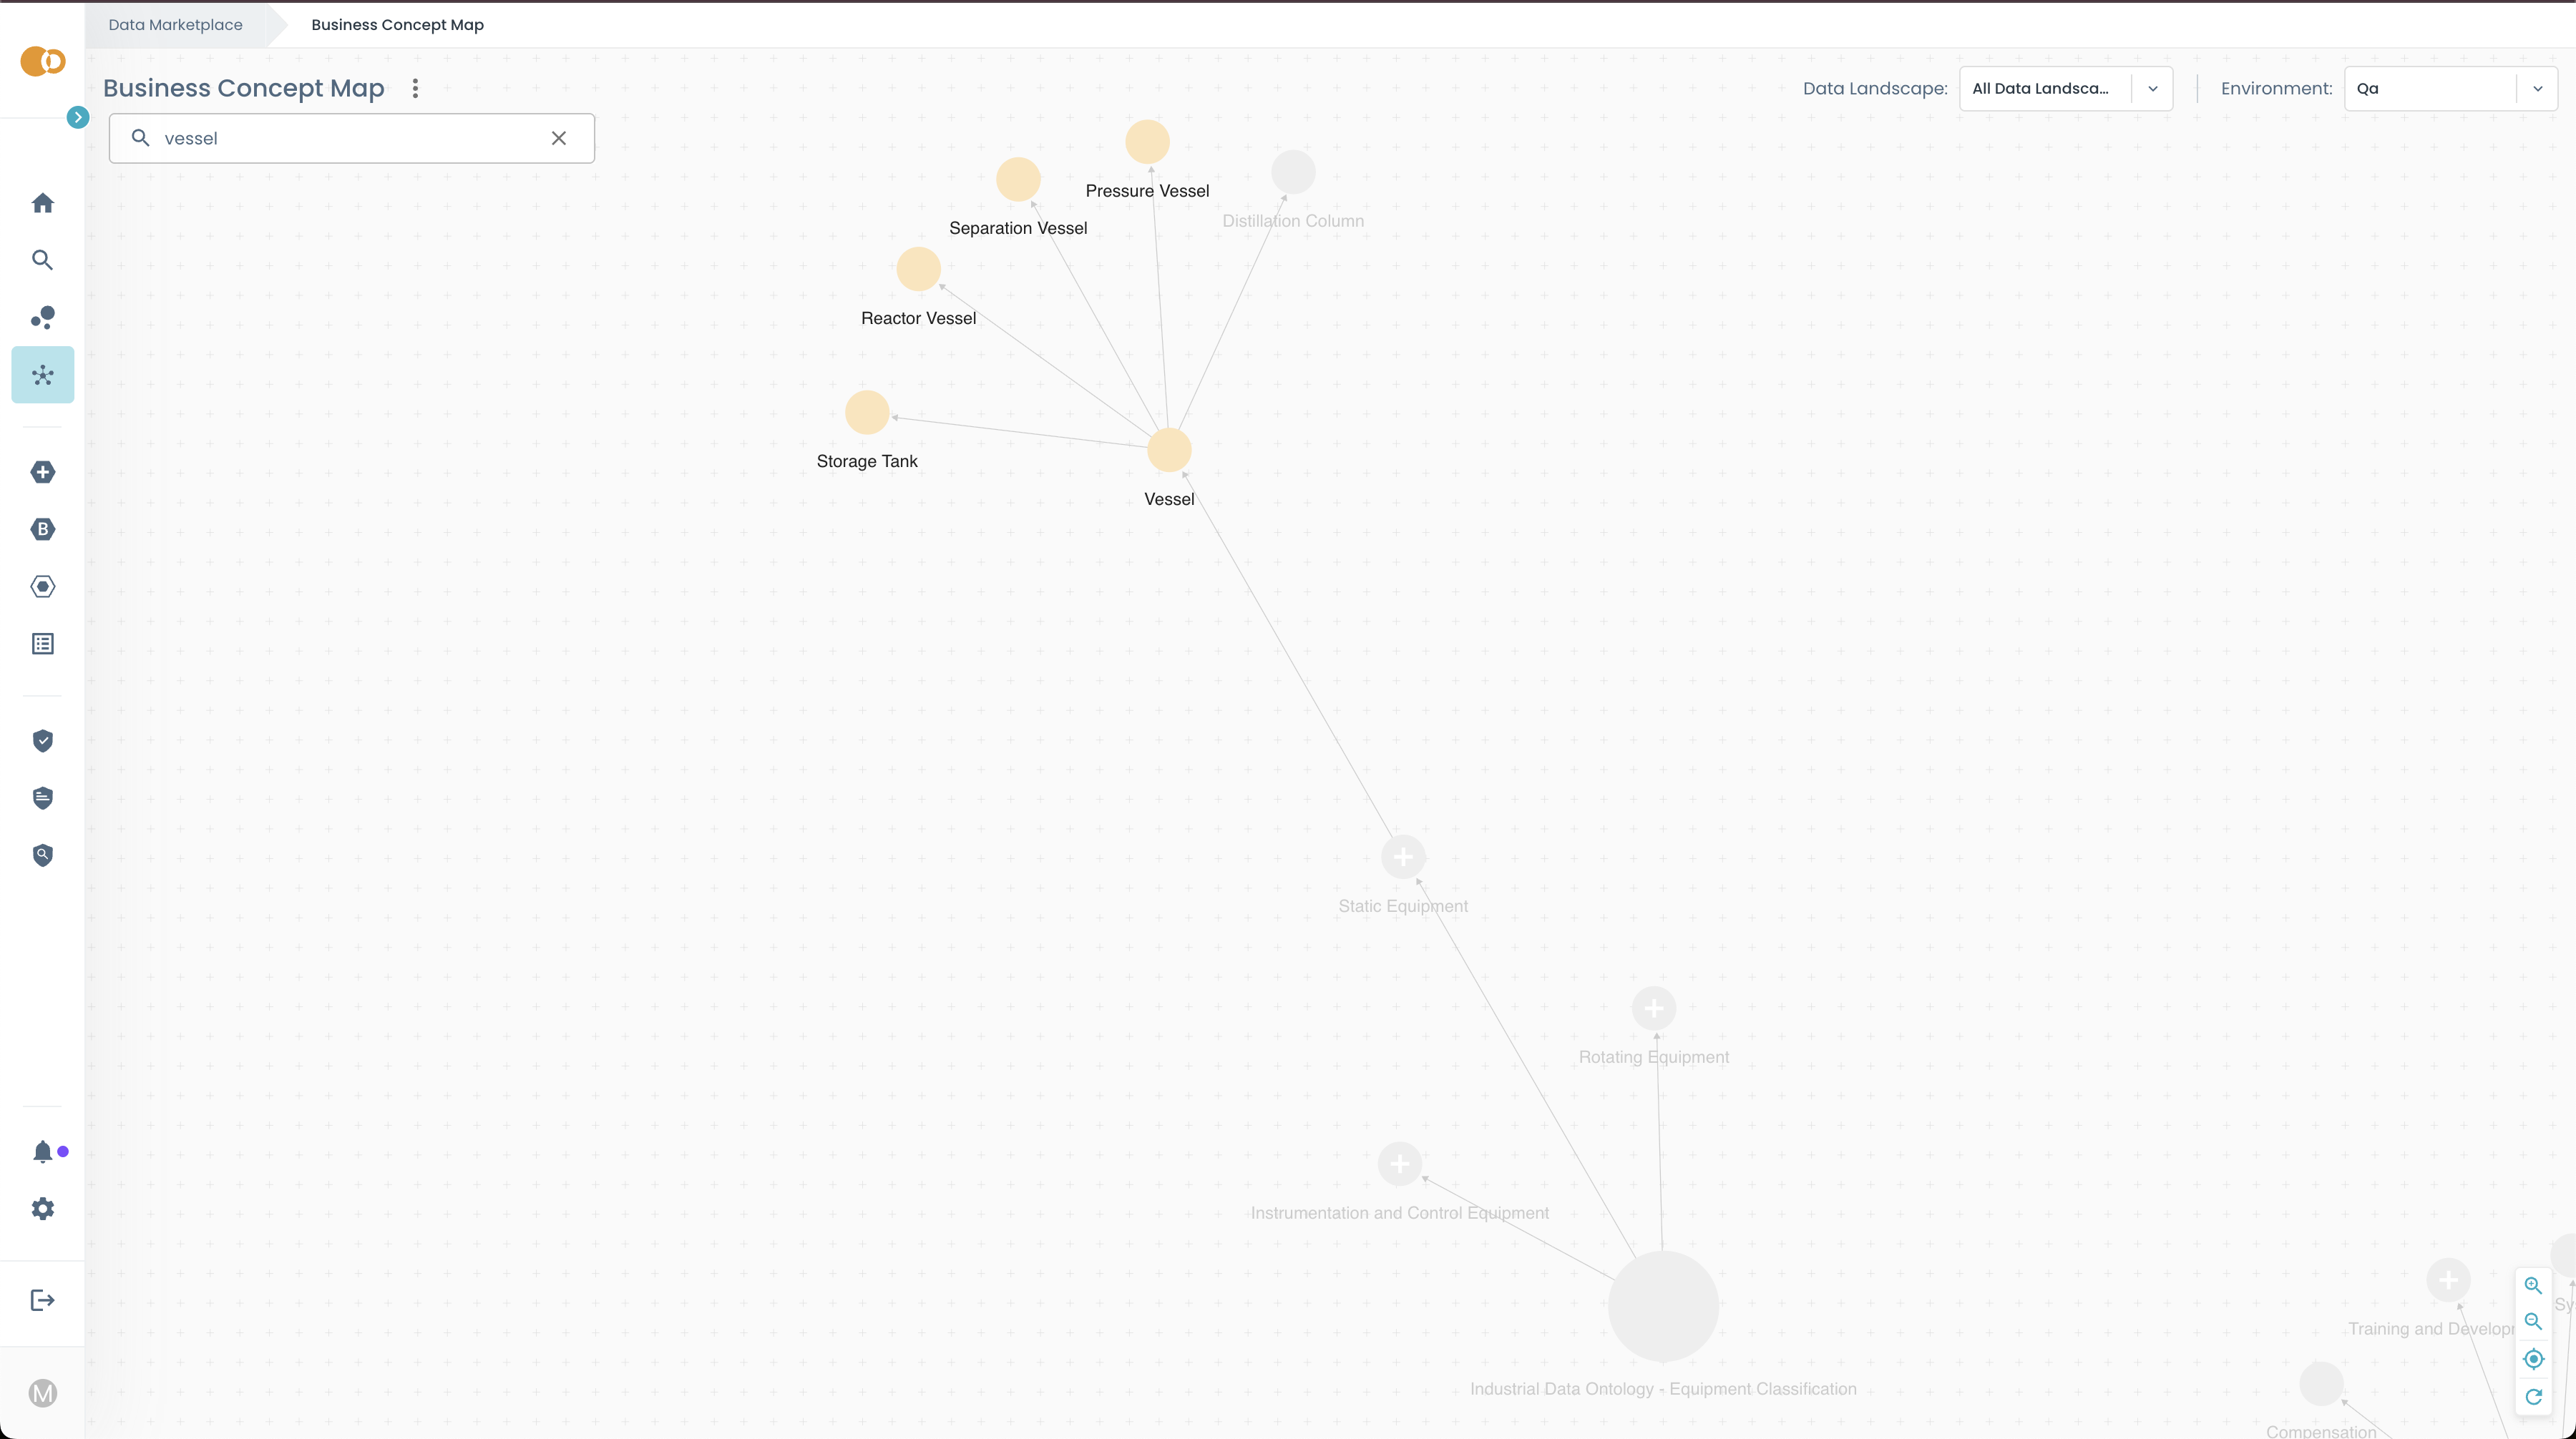Expand the Rotating Equipment node
The width and height of the screenshot is (2576, 1439).
[x=1653, y=1008]
